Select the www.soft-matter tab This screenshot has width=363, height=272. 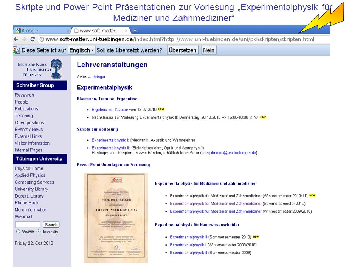(x=101, y=31)
